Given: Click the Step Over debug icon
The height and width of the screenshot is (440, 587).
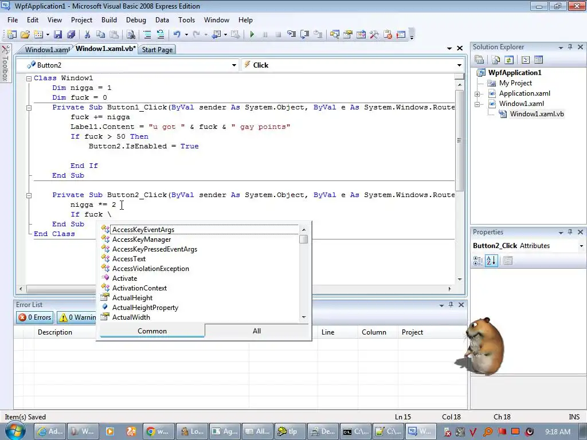Looking at the screenshot, I should click(x=305, y=34).
